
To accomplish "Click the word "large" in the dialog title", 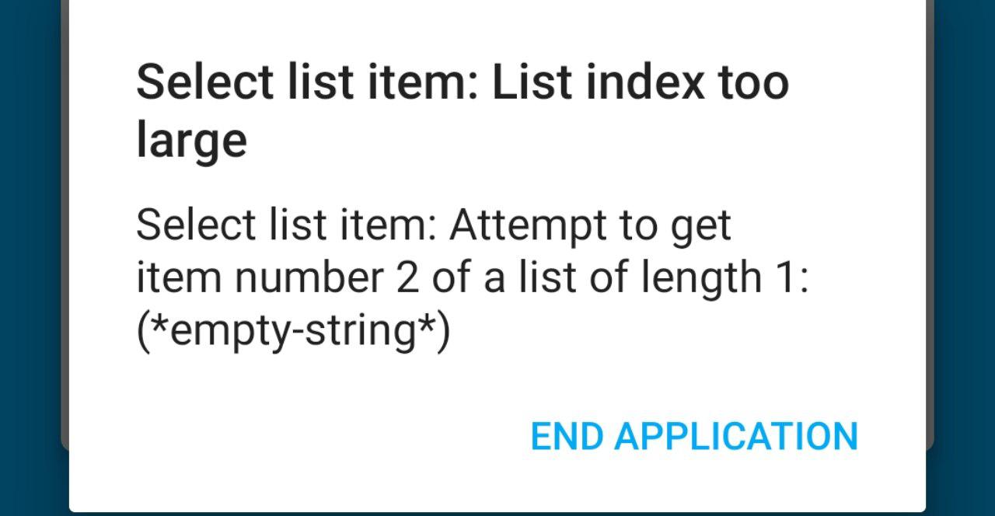I will click(x=191, y=141).
